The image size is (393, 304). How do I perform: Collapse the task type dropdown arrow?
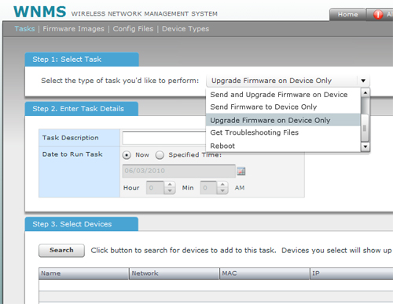point(363,81)
